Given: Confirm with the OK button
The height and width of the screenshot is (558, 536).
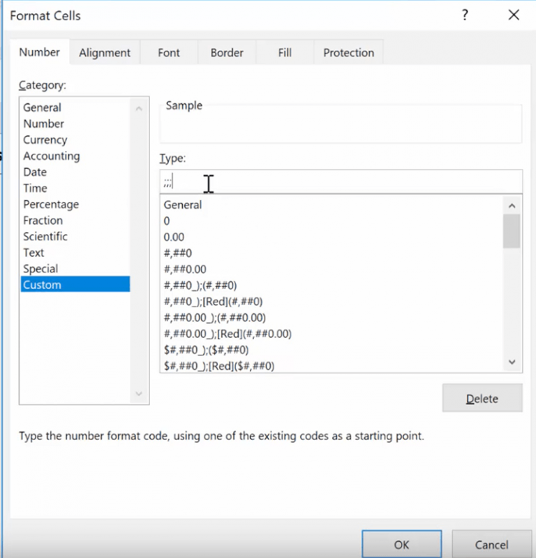Looking at the screenshot, I should pyautogui.click(x=401, y=544).
